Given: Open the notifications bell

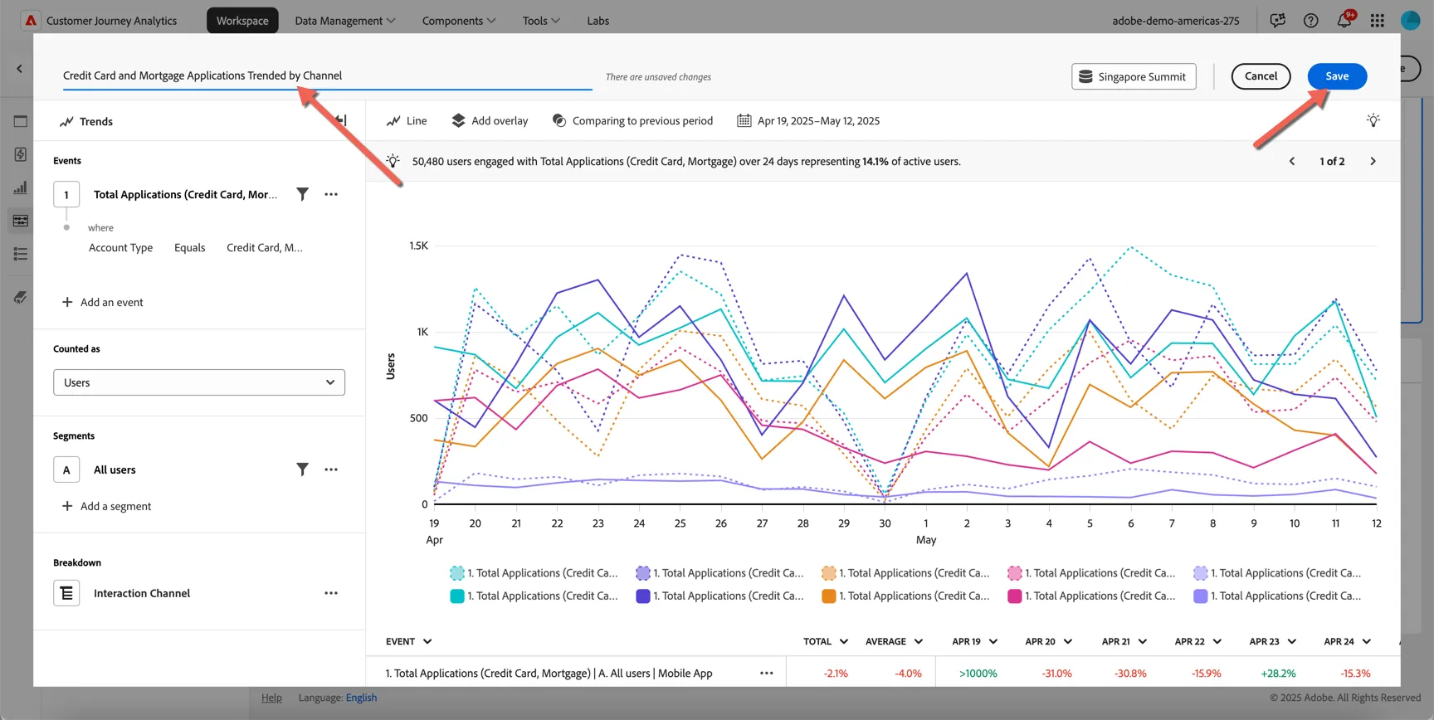Looking at the screenshot, I should tap(1344, 21).
